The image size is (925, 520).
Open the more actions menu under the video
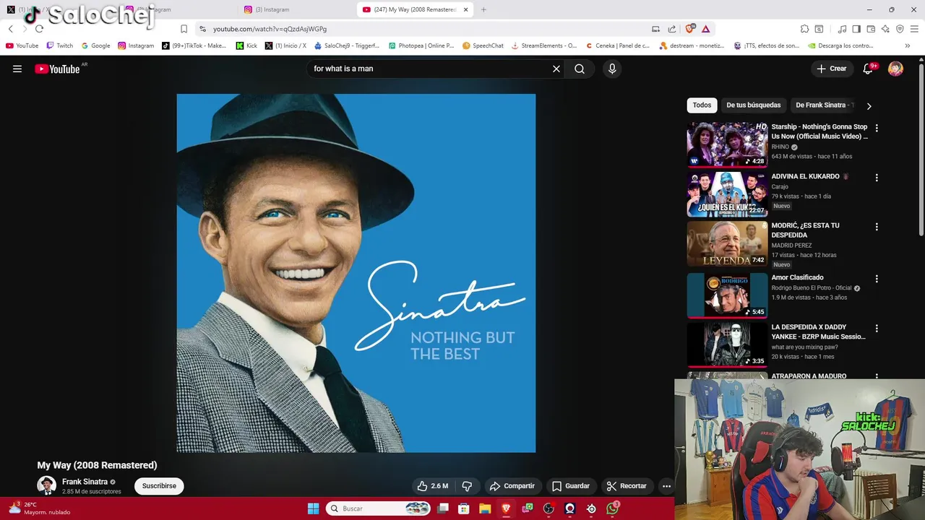pyautogui.click(x=667, y=486)
